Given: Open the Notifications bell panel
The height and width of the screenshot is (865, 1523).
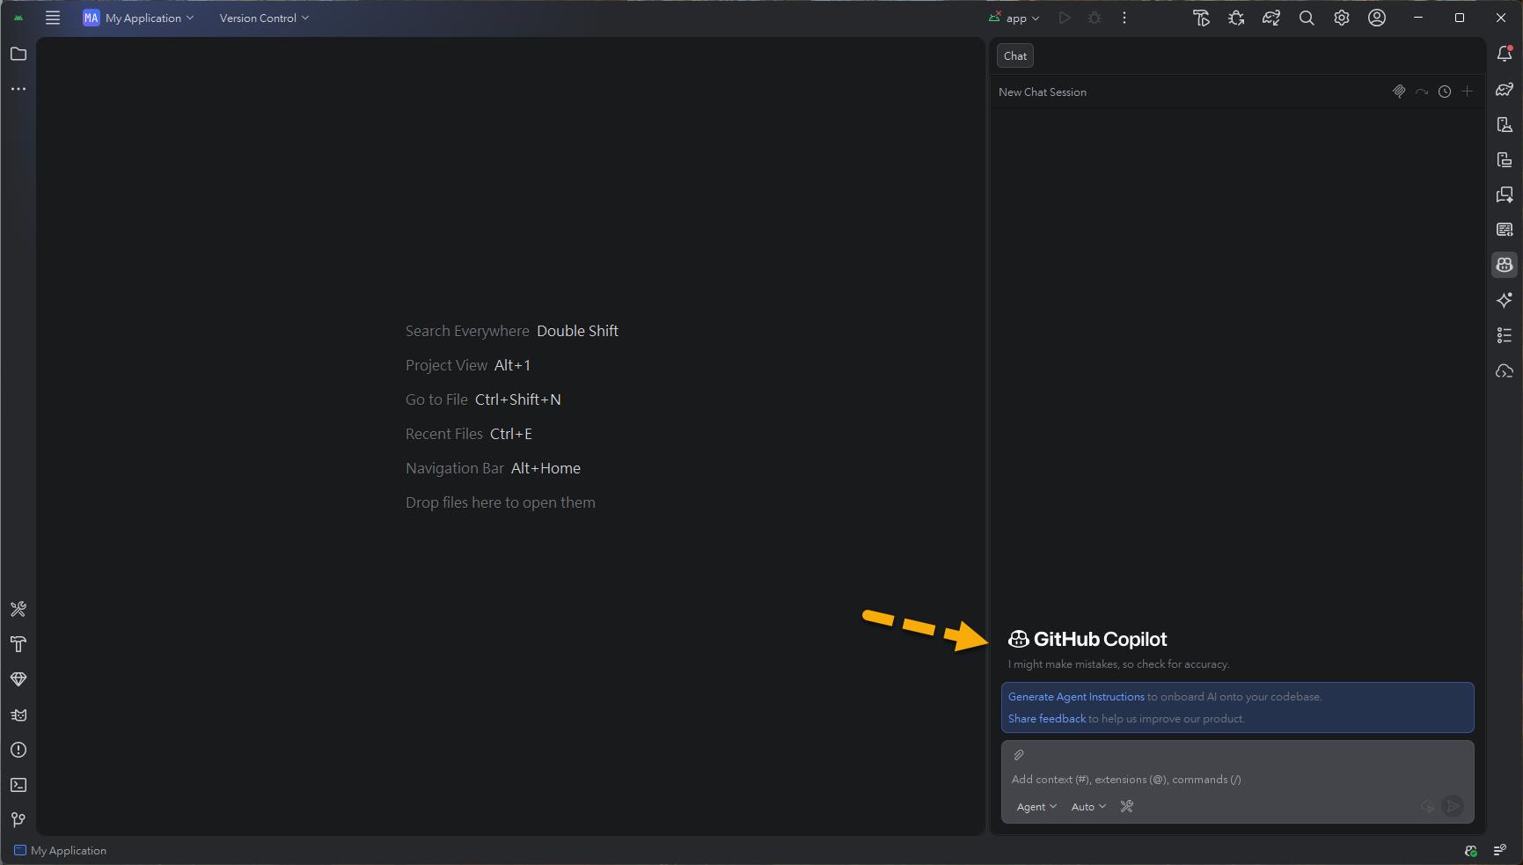Looking at the screenshot, I should coord(1505,54).
